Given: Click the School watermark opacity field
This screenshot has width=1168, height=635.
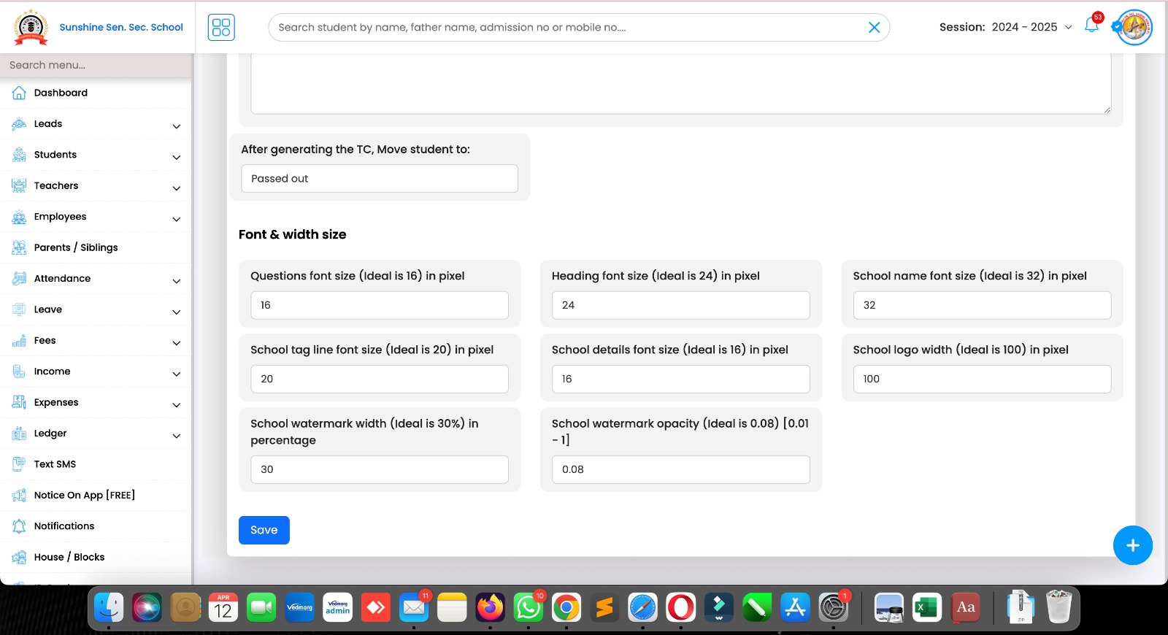Looking at the screenshot, I should [x=681, y=469].
